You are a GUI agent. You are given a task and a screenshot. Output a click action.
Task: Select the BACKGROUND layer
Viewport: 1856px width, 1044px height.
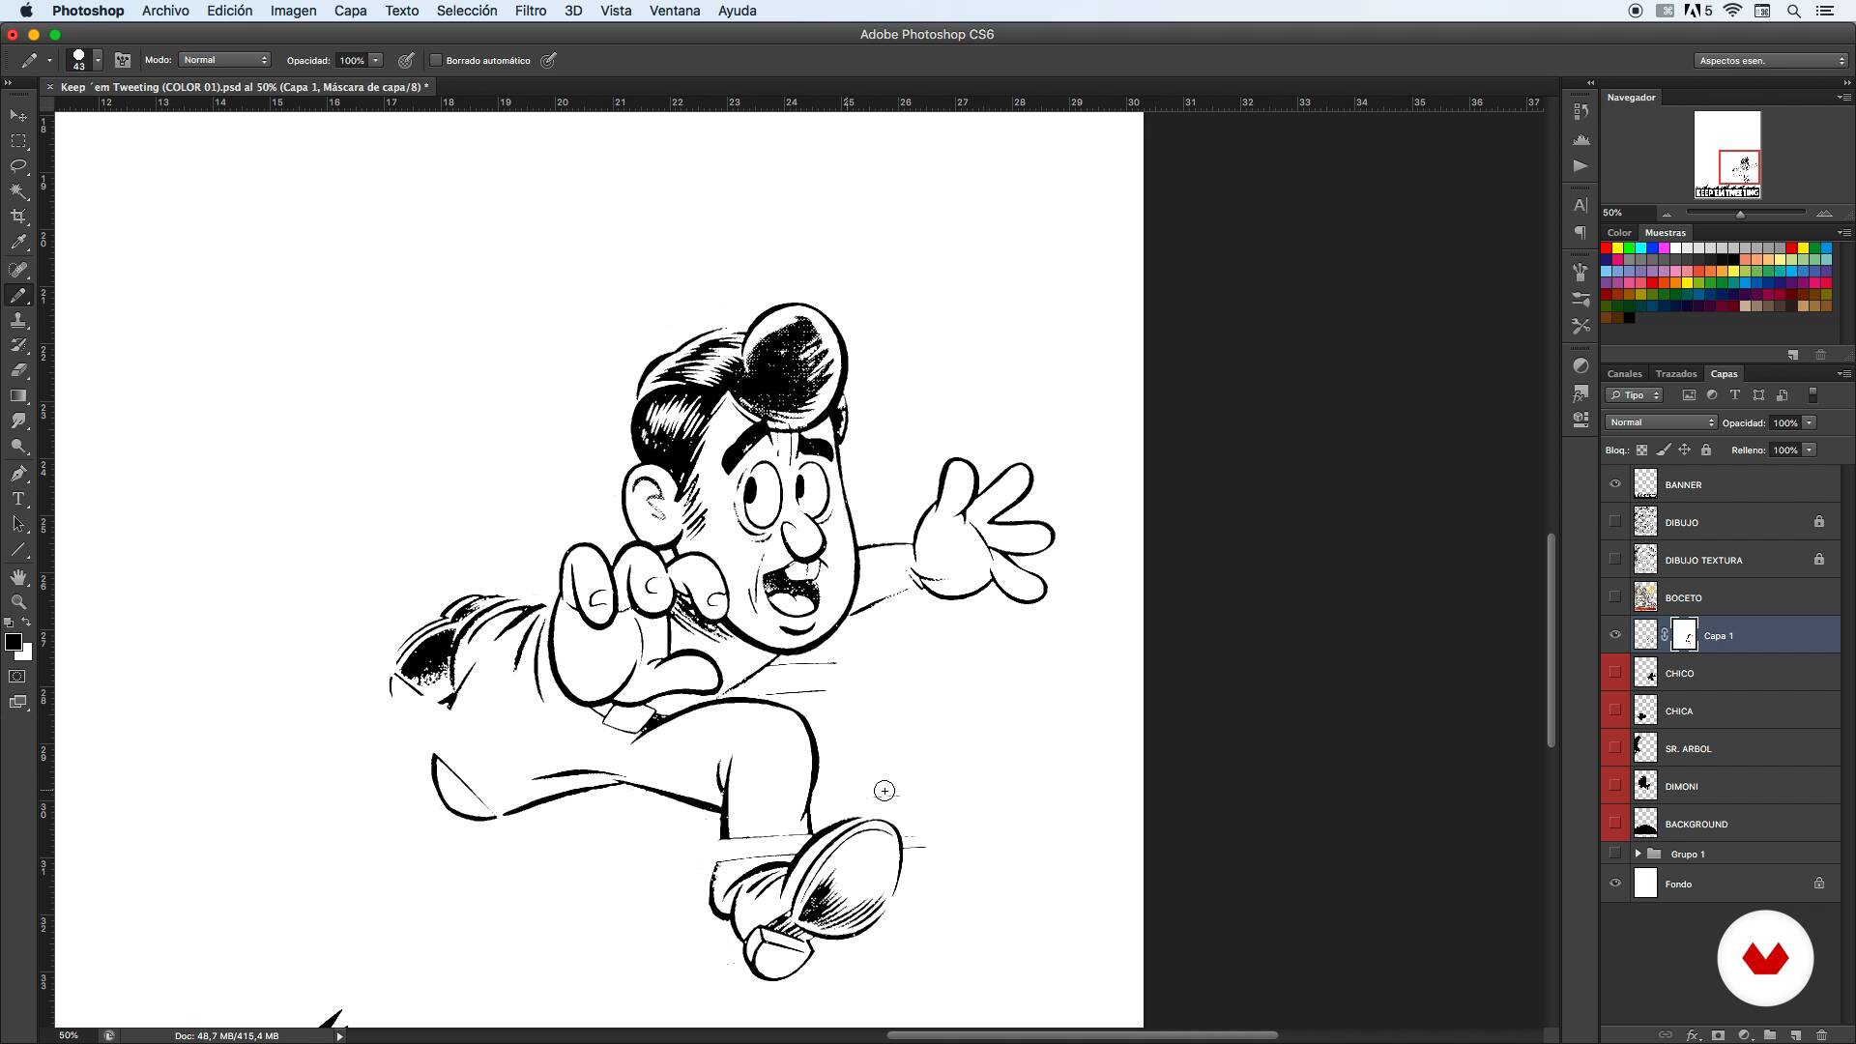(x=1721, y=824)
